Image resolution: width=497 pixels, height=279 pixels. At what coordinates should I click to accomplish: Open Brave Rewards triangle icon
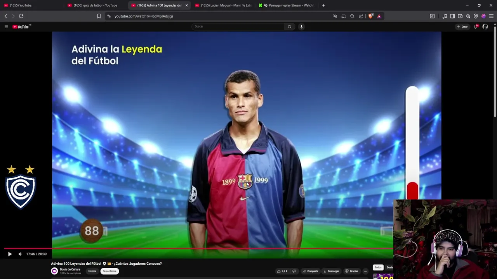[379, 16]
